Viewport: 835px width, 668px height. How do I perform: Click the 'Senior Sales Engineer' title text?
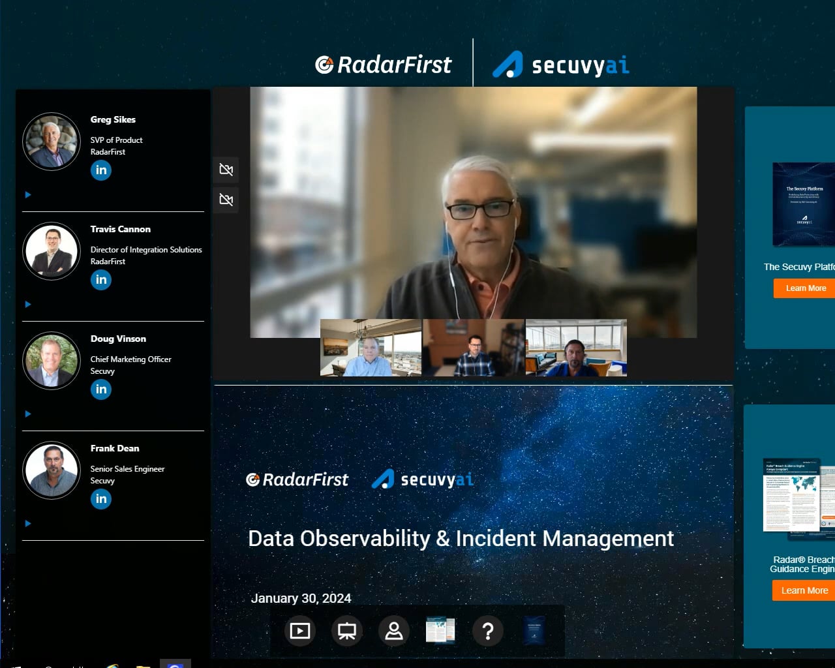pos(127,468)
